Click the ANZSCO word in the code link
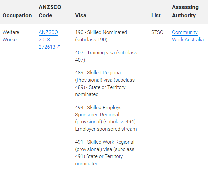This screenshot has height=172, width=208. point(48,32)
